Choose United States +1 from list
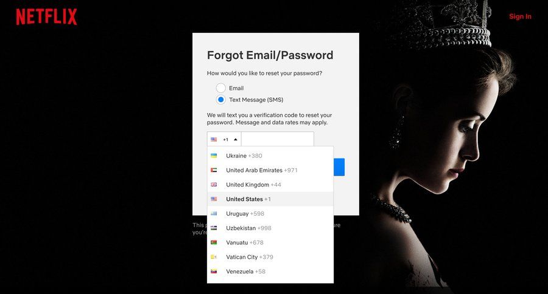The image size is (548, 294). 270,199
